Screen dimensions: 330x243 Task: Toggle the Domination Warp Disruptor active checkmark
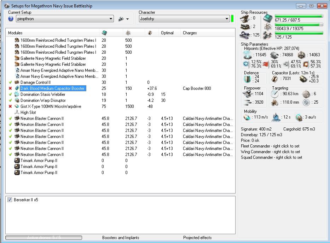pos(10,100)
